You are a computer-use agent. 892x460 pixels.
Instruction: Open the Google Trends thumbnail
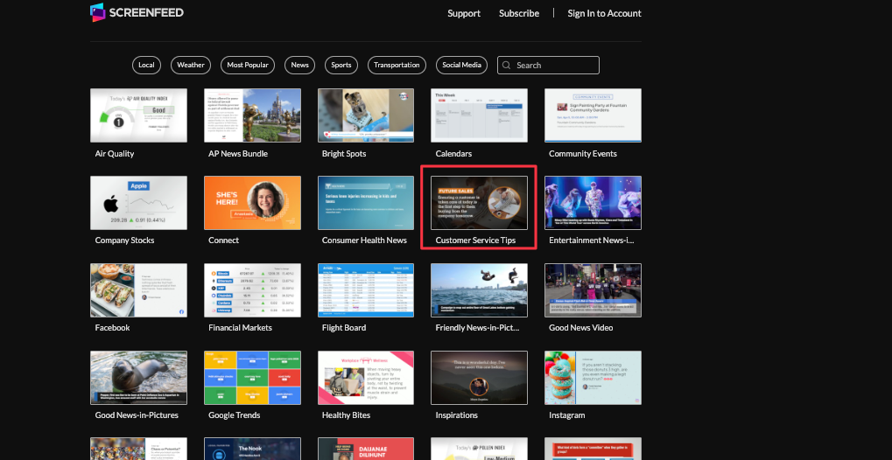click(x=252, y=377)
